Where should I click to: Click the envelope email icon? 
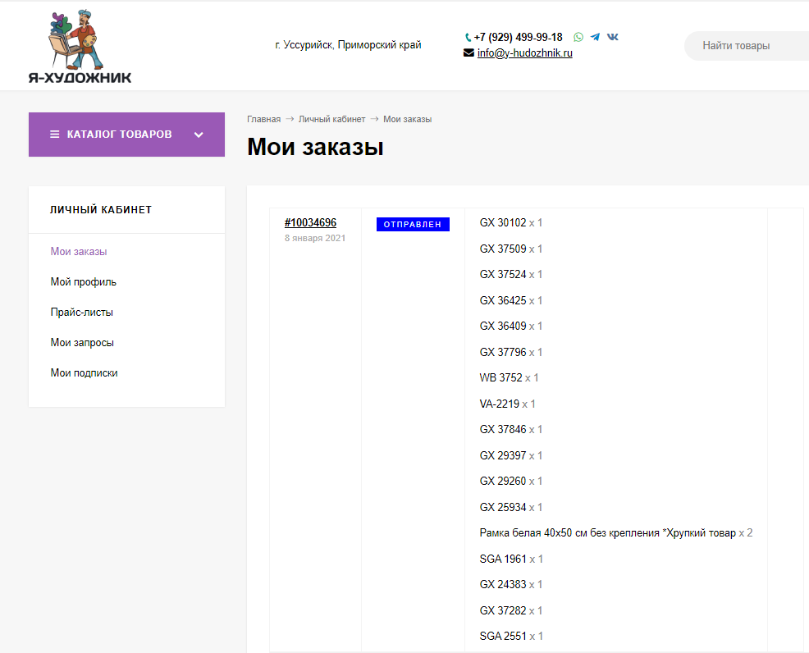(468, 53)
